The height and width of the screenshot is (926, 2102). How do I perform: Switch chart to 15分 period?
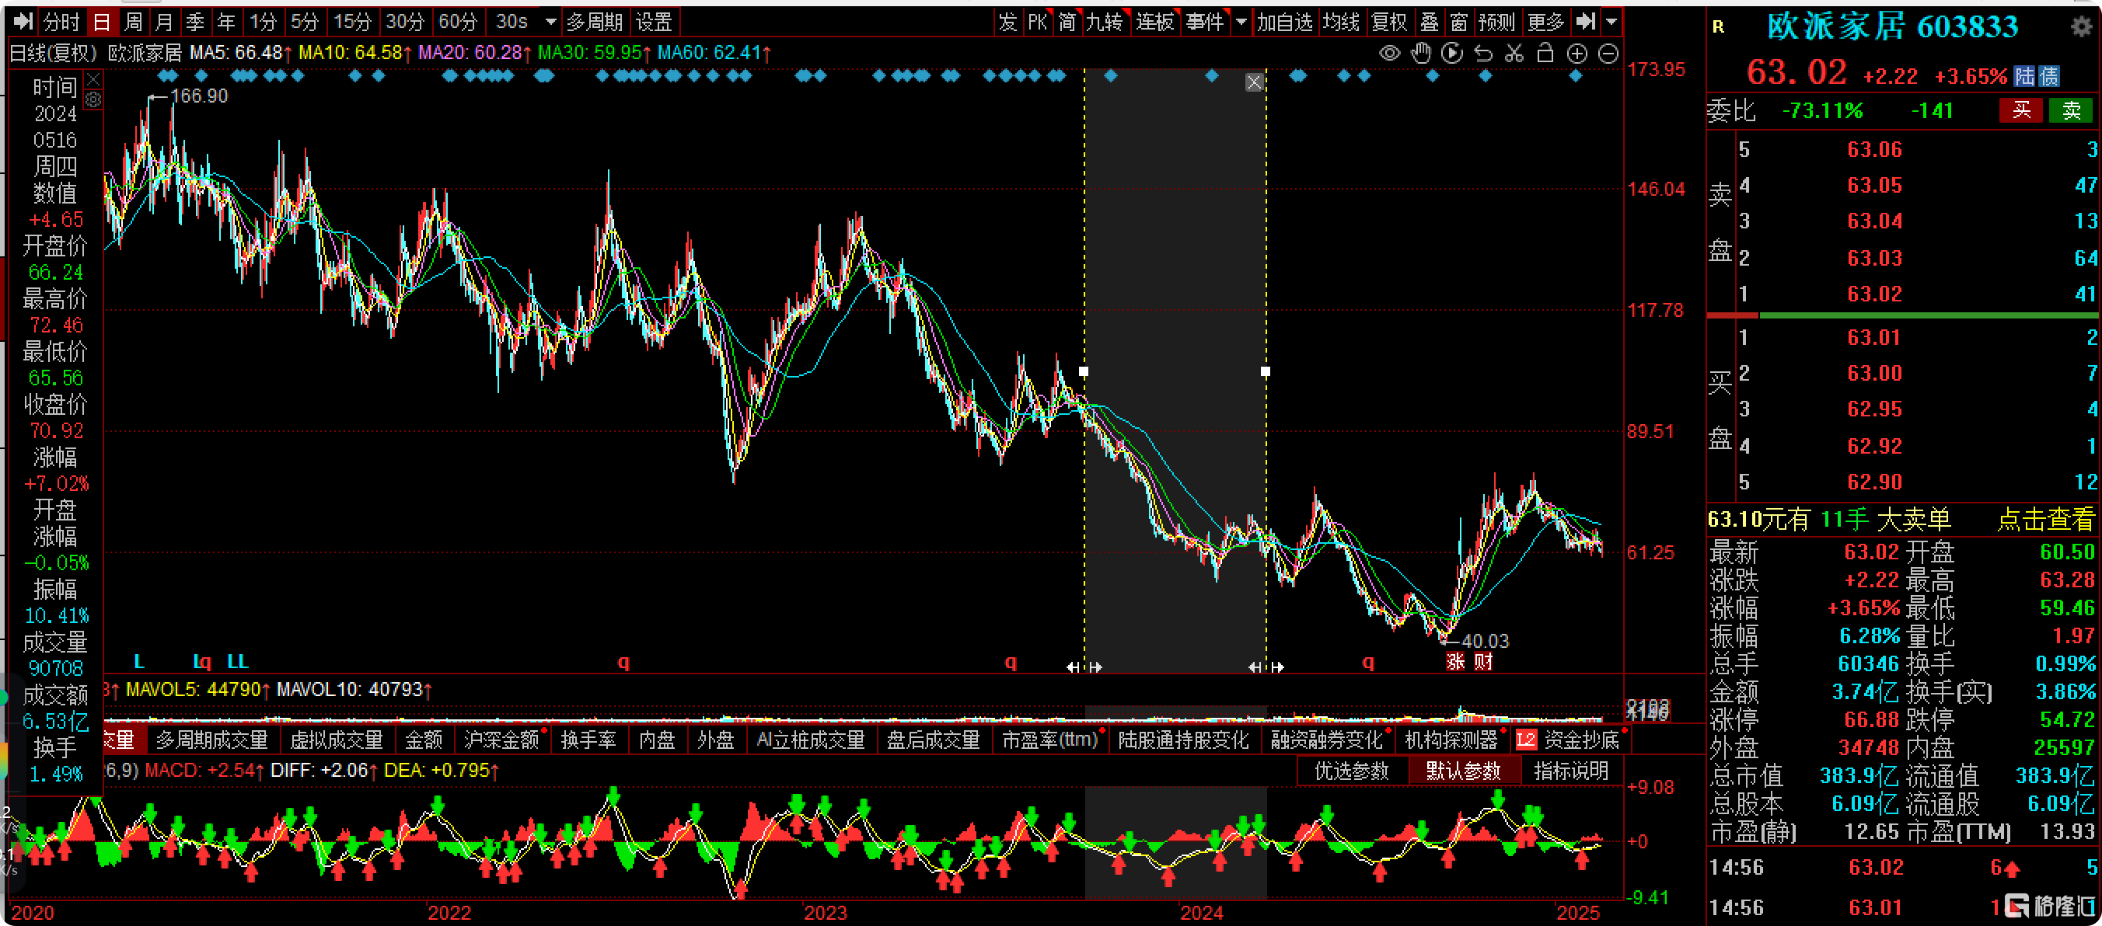pos(351,22)
